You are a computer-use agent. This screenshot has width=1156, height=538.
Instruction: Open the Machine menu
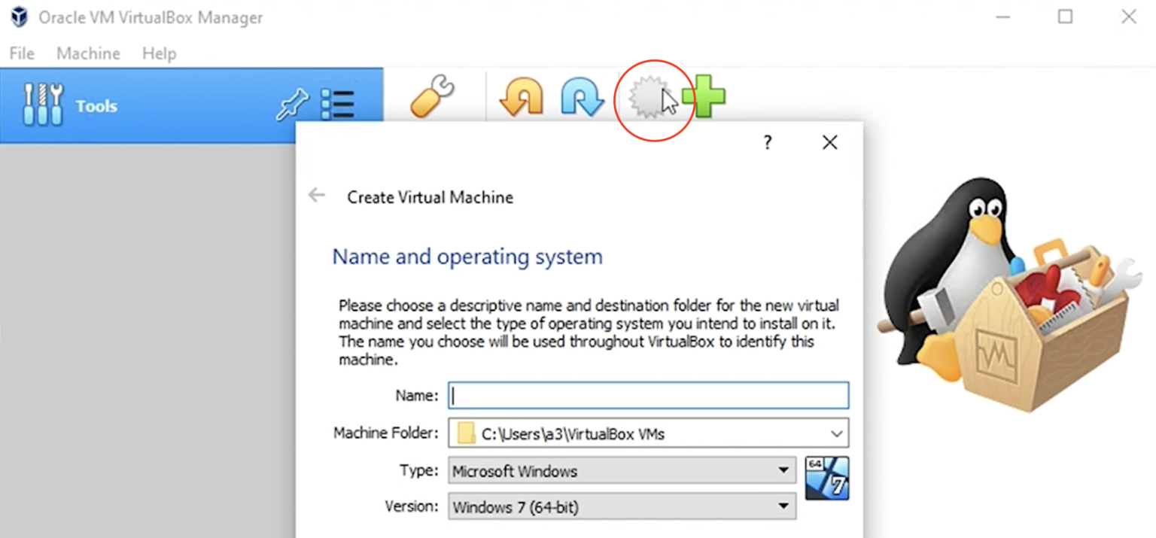(x=87, y=53)
